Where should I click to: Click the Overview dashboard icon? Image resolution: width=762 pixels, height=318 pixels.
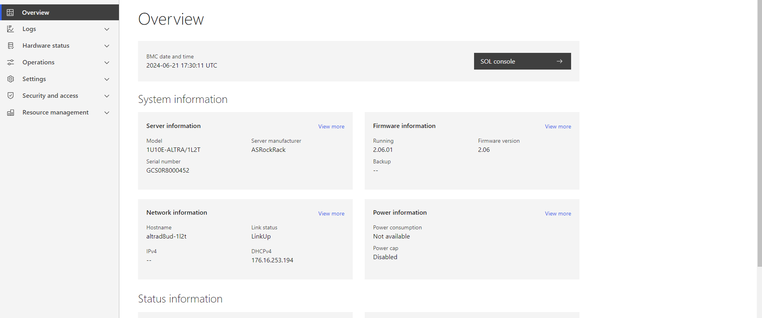tap(10, 12)
